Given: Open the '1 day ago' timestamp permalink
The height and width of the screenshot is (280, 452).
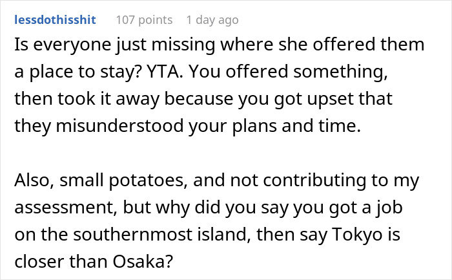Looking at the screenshot, I should tap(212, 19).
